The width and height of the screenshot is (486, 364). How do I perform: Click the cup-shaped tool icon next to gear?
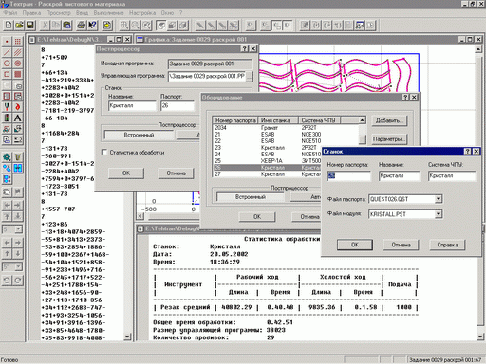[x=18, y=157]
